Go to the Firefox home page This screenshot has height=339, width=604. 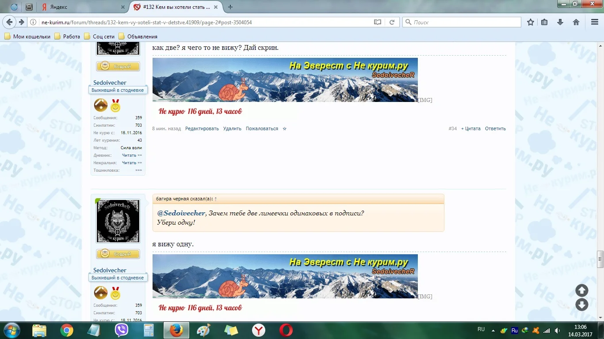click(576, 22)
